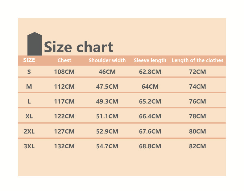Select the 54.7CM shoulder width value
The width and height of the screenshot is (244, 191).
[107, 146]
